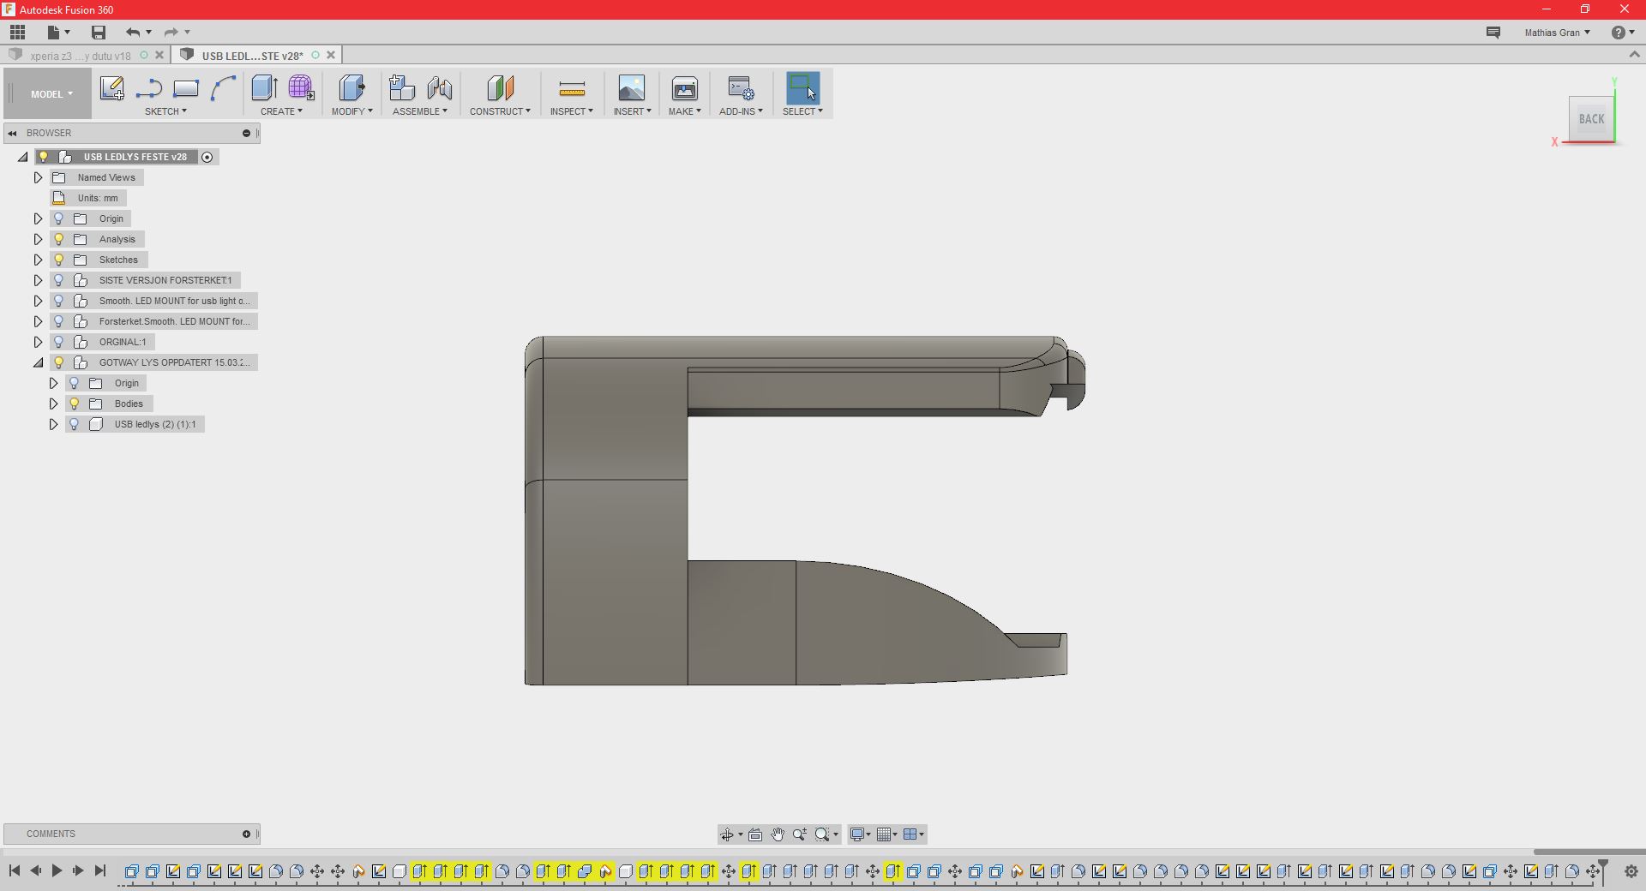1646x891 pixels.
Task: Toggle visibility of SISTE VERSJON FORSTERKET:1
Action: click(59, 280)
